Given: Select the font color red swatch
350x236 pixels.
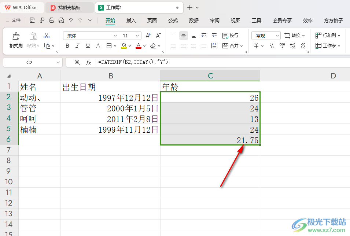Looking at the screenshot, I should [x=139, y=46].
